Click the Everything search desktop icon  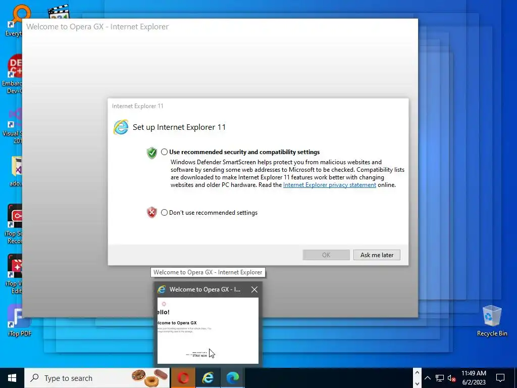pos(17,20)
